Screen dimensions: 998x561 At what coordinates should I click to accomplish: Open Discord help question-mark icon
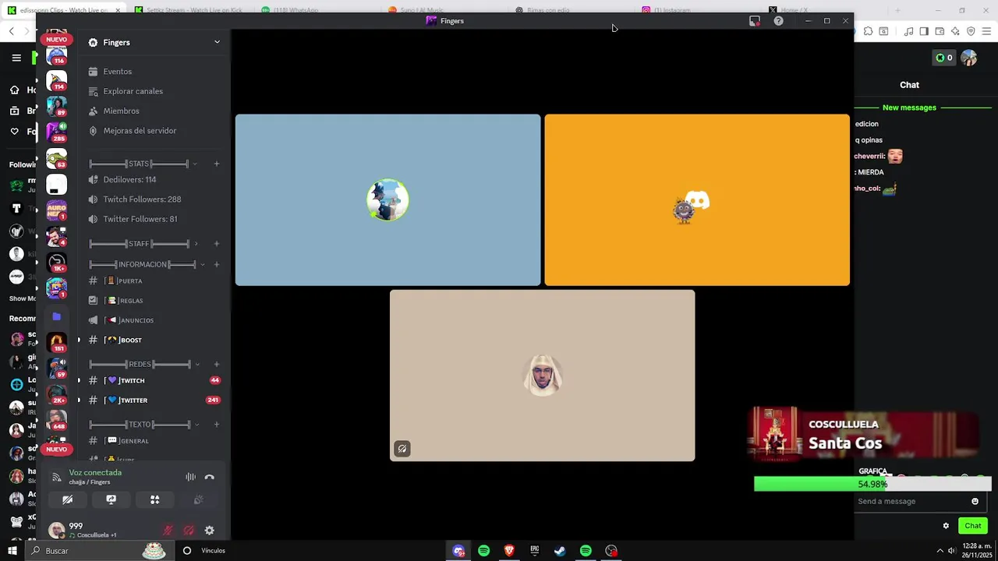(778, 21)
